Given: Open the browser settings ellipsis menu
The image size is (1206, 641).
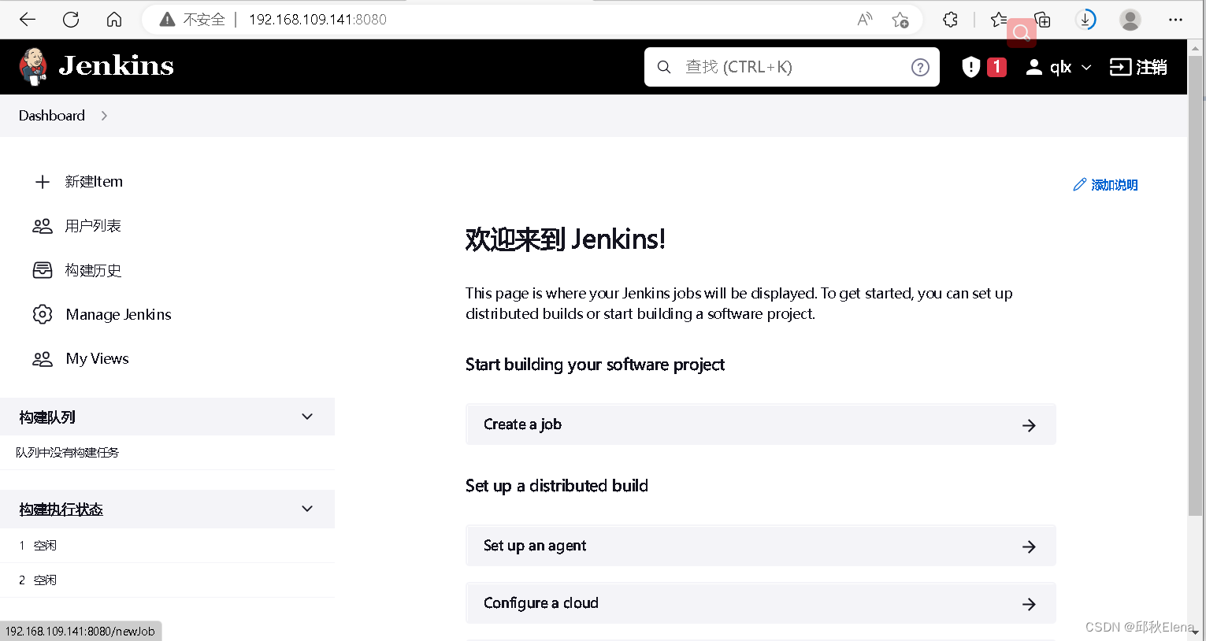Looking at the screenshot, I should point(1175,20).
